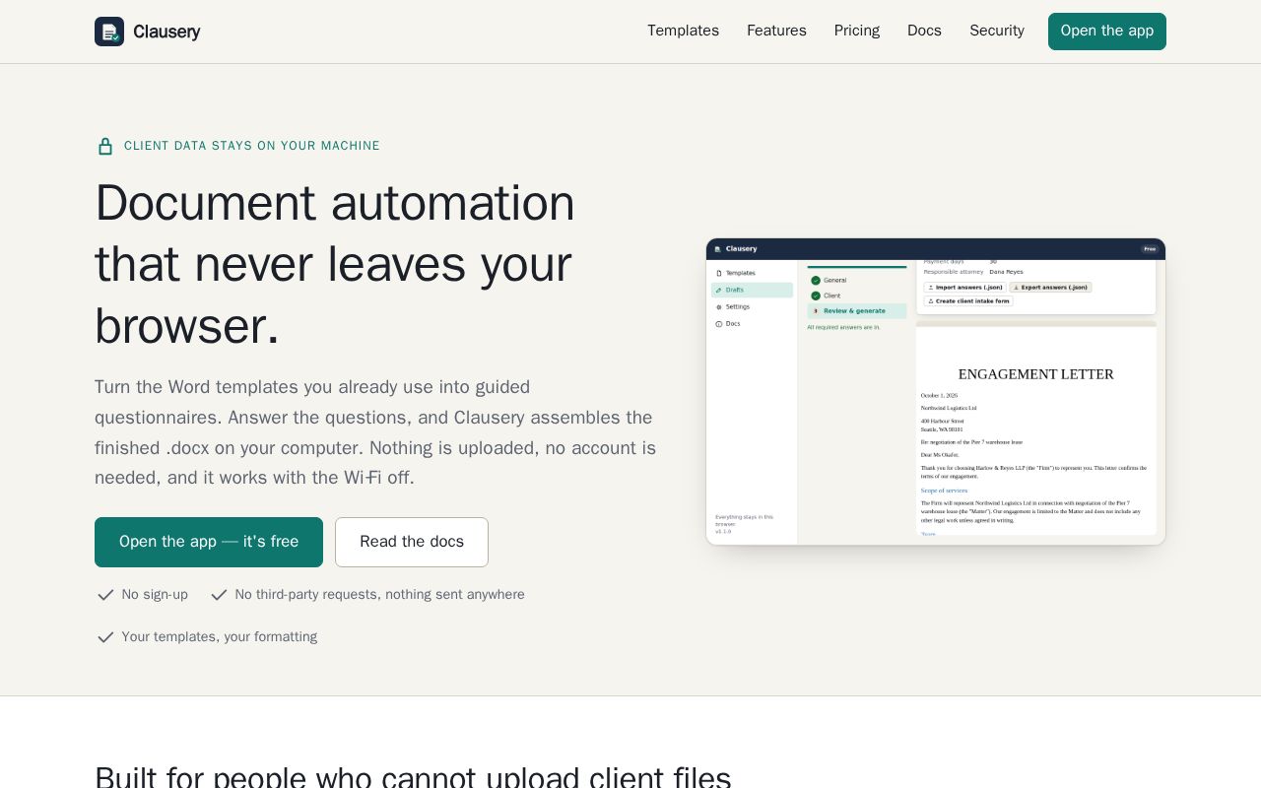Image resolution: width=1261 pixels, height=788 pixels.
Task: Click the No sign-up text
Action: coord(155,595)
